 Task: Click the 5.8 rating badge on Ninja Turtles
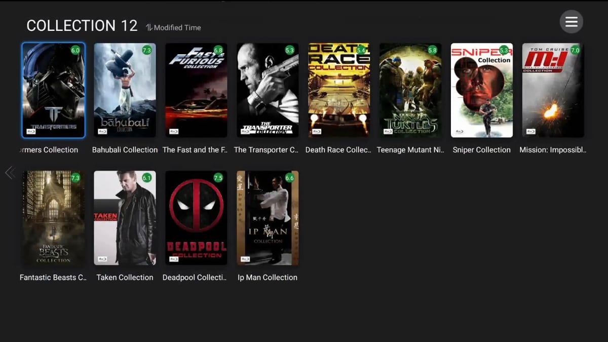click(433, 50)
